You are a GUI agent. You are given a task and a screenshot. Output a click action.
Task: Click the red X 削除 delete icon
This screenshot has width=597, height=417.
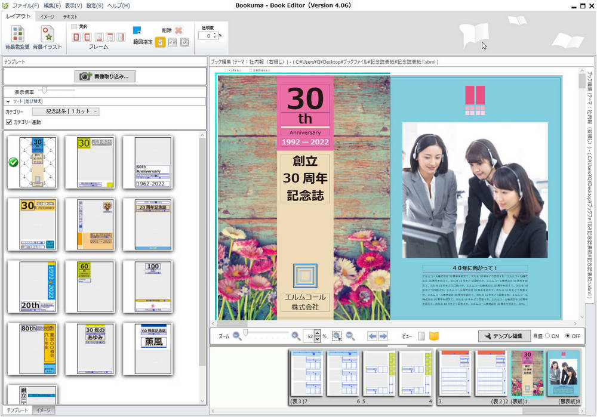tap(178, 30)
